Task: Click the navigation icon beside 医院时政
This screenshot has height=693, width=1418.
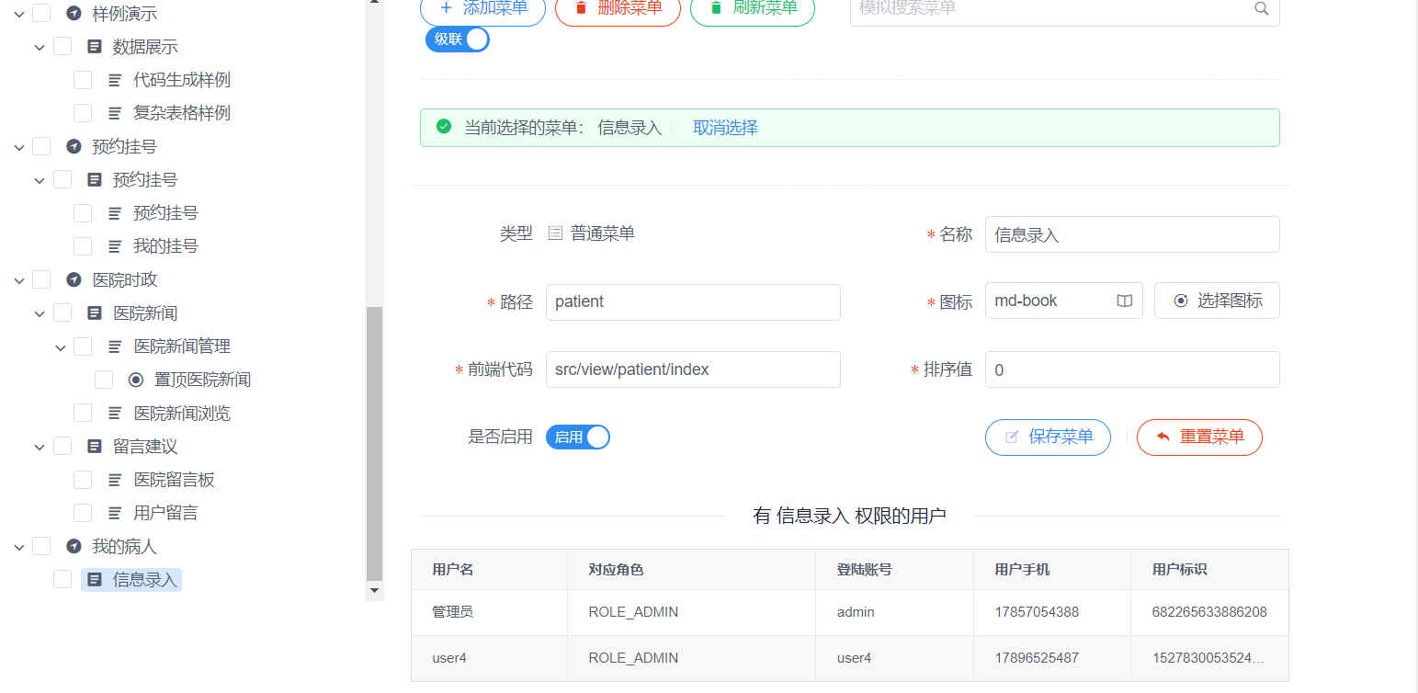Action: tap(74, 279)
